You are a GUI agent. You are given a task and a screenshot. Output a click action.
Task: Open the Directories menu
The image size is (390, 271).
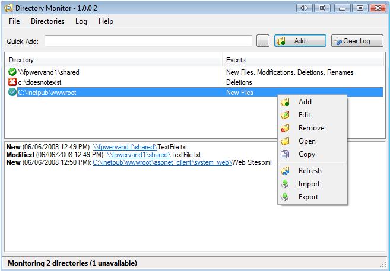47,21
